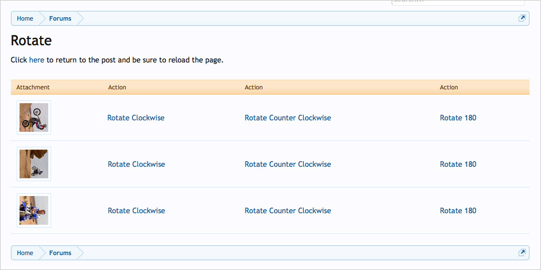This screenshot has width=541, height=270.
Task: Rotate the first attachment counter clockwise
Action: (x=288, y=118)
